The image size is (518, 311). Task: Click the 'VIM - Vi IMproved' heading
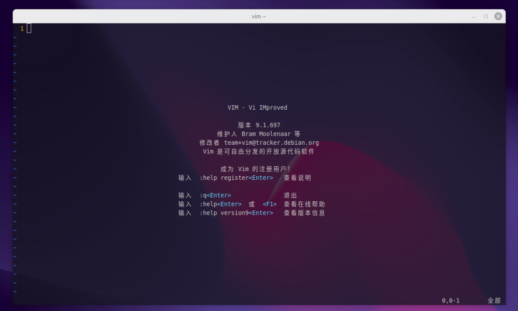258,108
